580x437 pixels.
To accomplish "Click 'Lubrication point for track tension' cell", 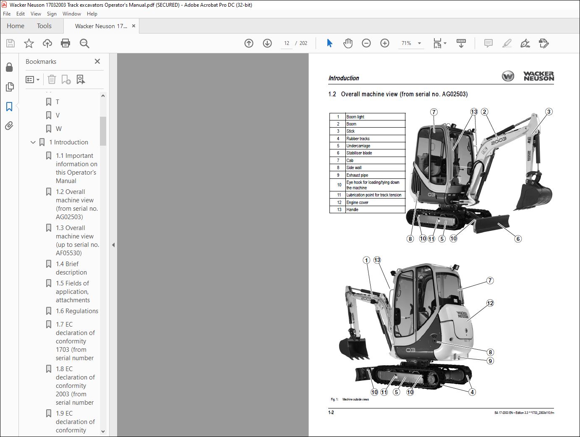I will click(375, 195).
